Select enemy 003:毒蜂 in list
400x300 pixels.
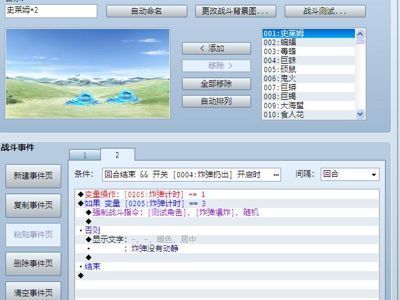pos(309,51)
